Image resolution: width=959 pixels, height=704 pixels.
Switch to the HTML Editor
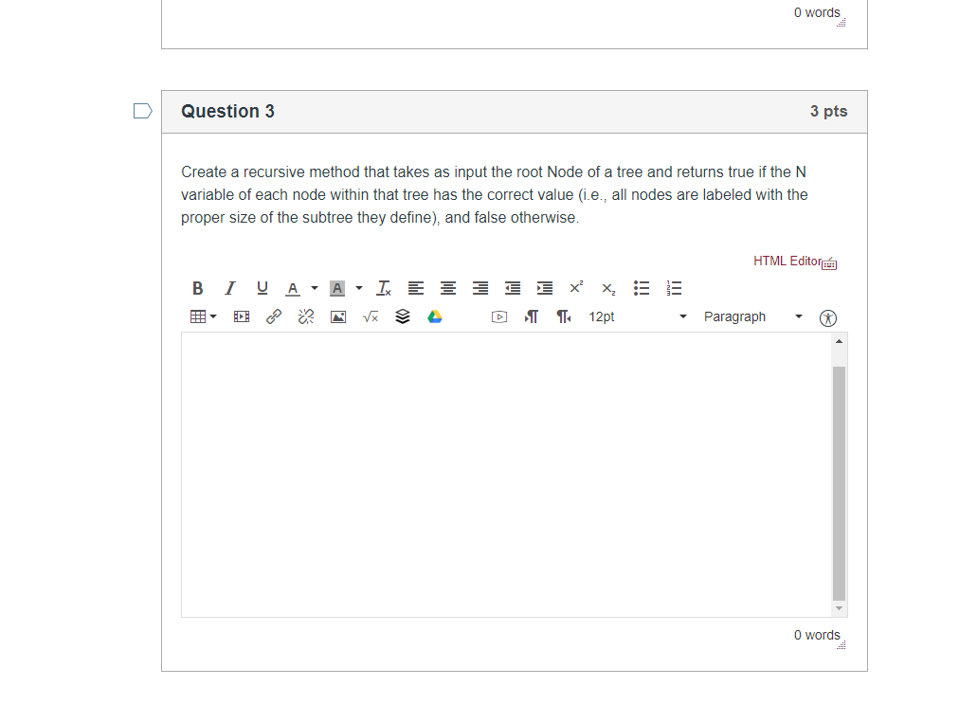pyautogui.click(x=787, y=261)
